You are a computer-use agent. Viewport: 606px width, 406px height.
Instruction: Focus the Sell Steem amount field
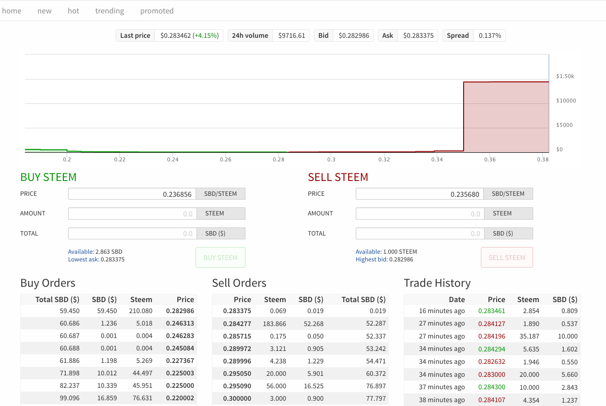[420, 214]
